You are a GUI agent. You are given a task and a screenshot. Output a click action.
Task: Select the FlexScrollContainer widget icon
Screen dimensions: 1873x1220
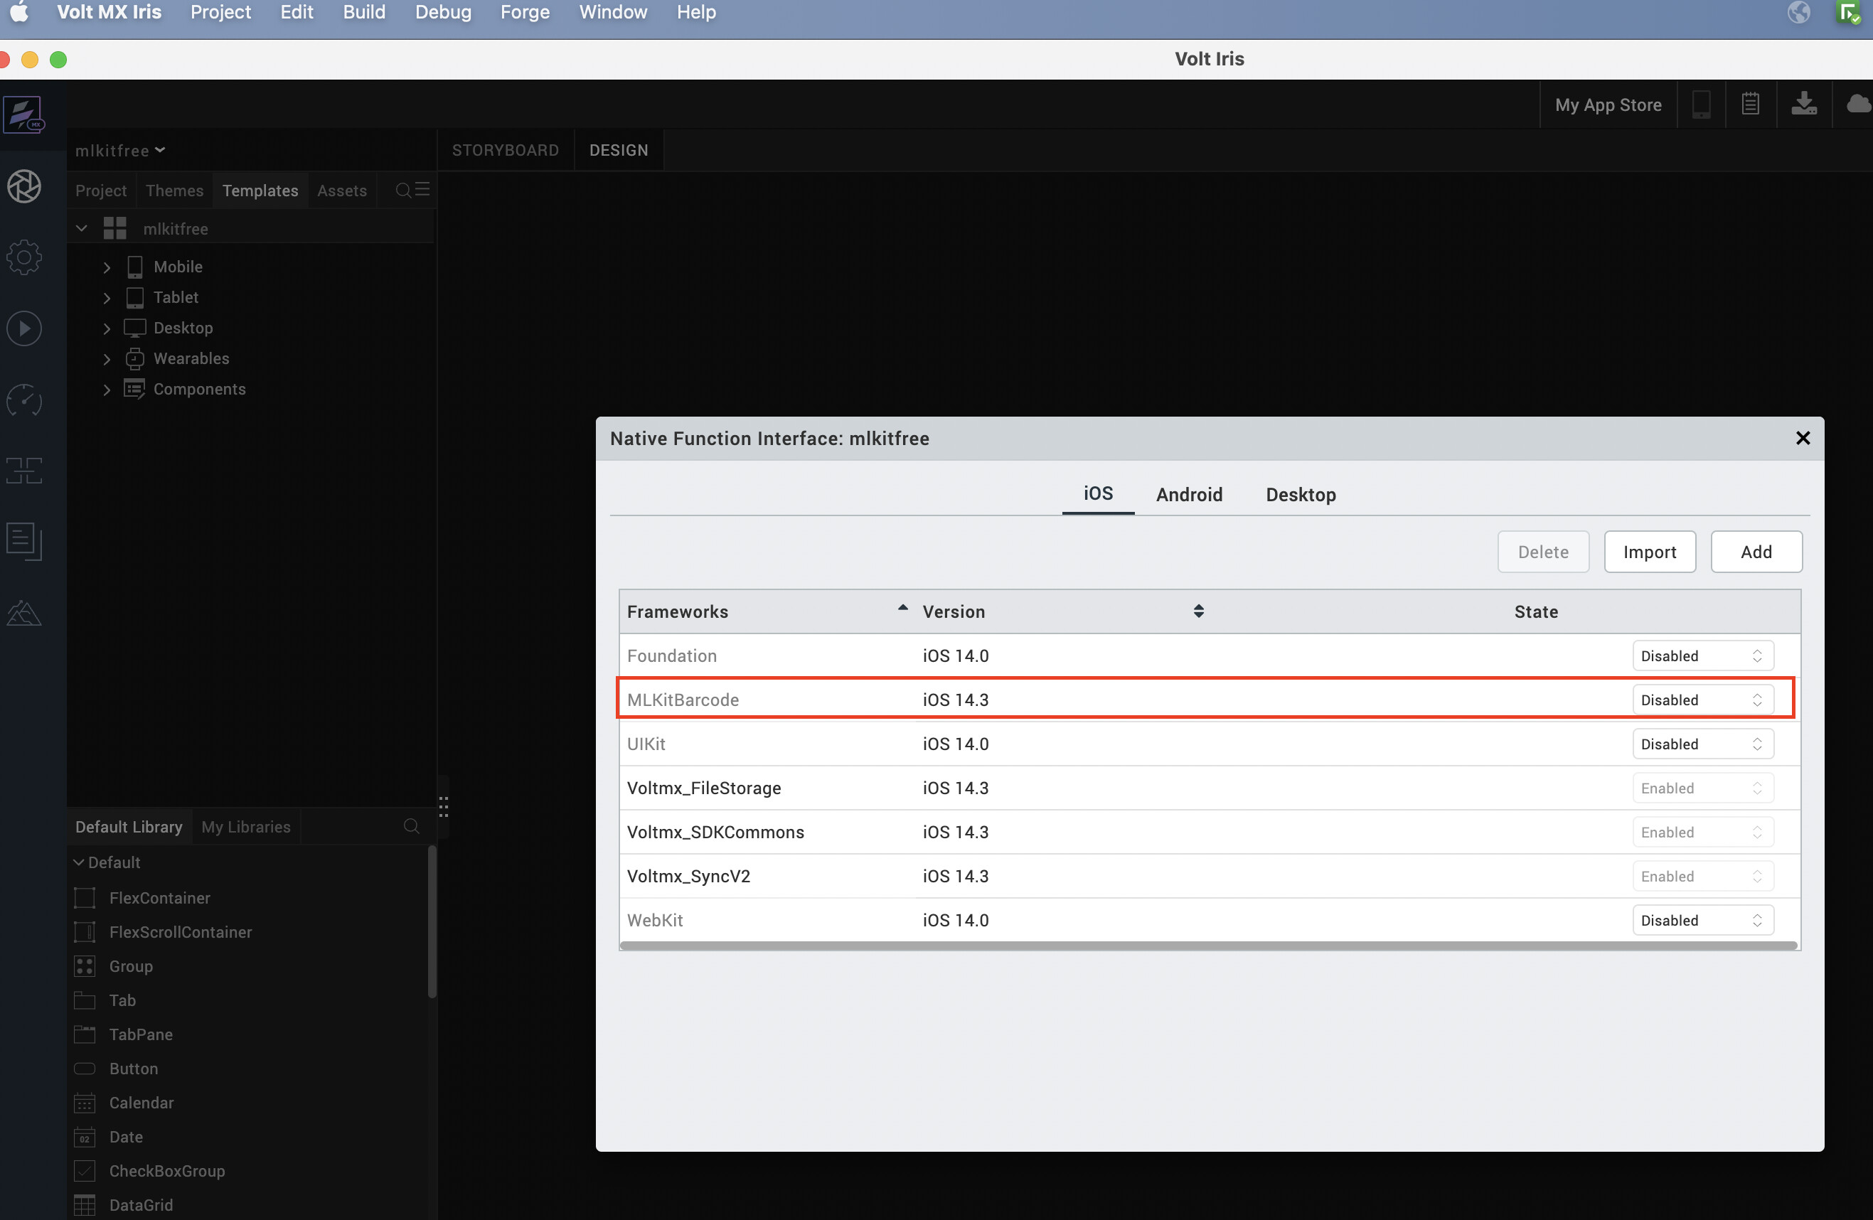click(x=84, y=931)
